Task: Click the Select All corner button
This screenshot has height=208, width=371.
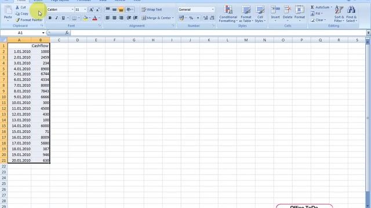Action: 3,40
